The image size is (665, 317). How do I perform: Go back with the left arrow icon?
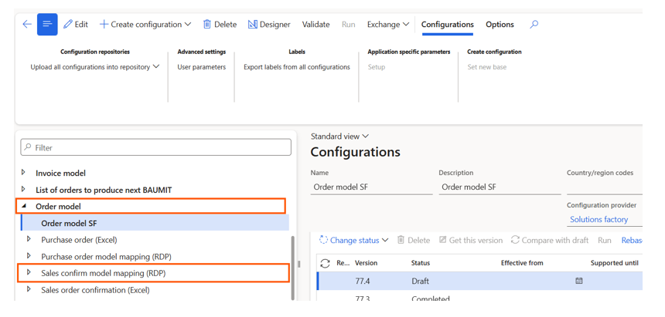[27, 25]
